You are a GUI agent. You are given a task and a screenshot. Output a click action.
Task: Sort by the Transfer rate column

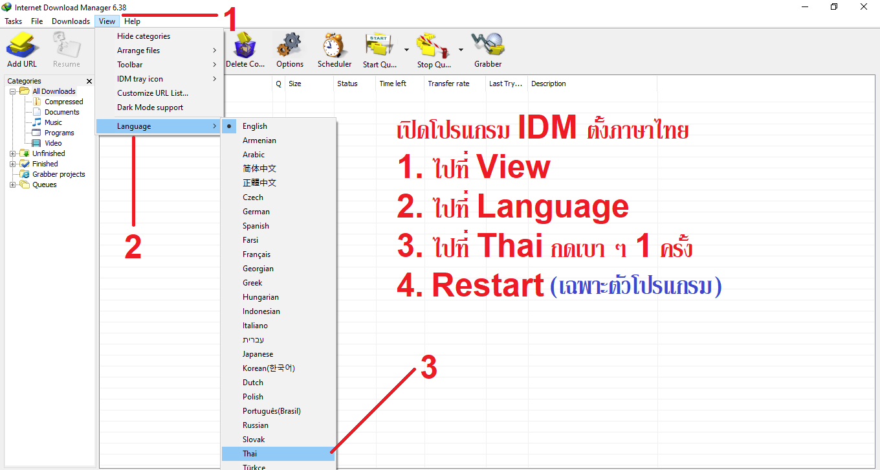pyautogui.click(x=455, y=84)
